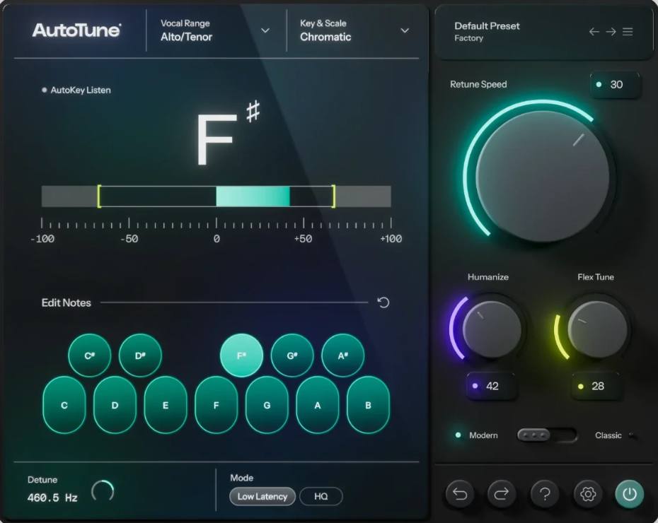Screen dimensions: 658x523
Task: Click the Edit Notes label
Action: 67,303
